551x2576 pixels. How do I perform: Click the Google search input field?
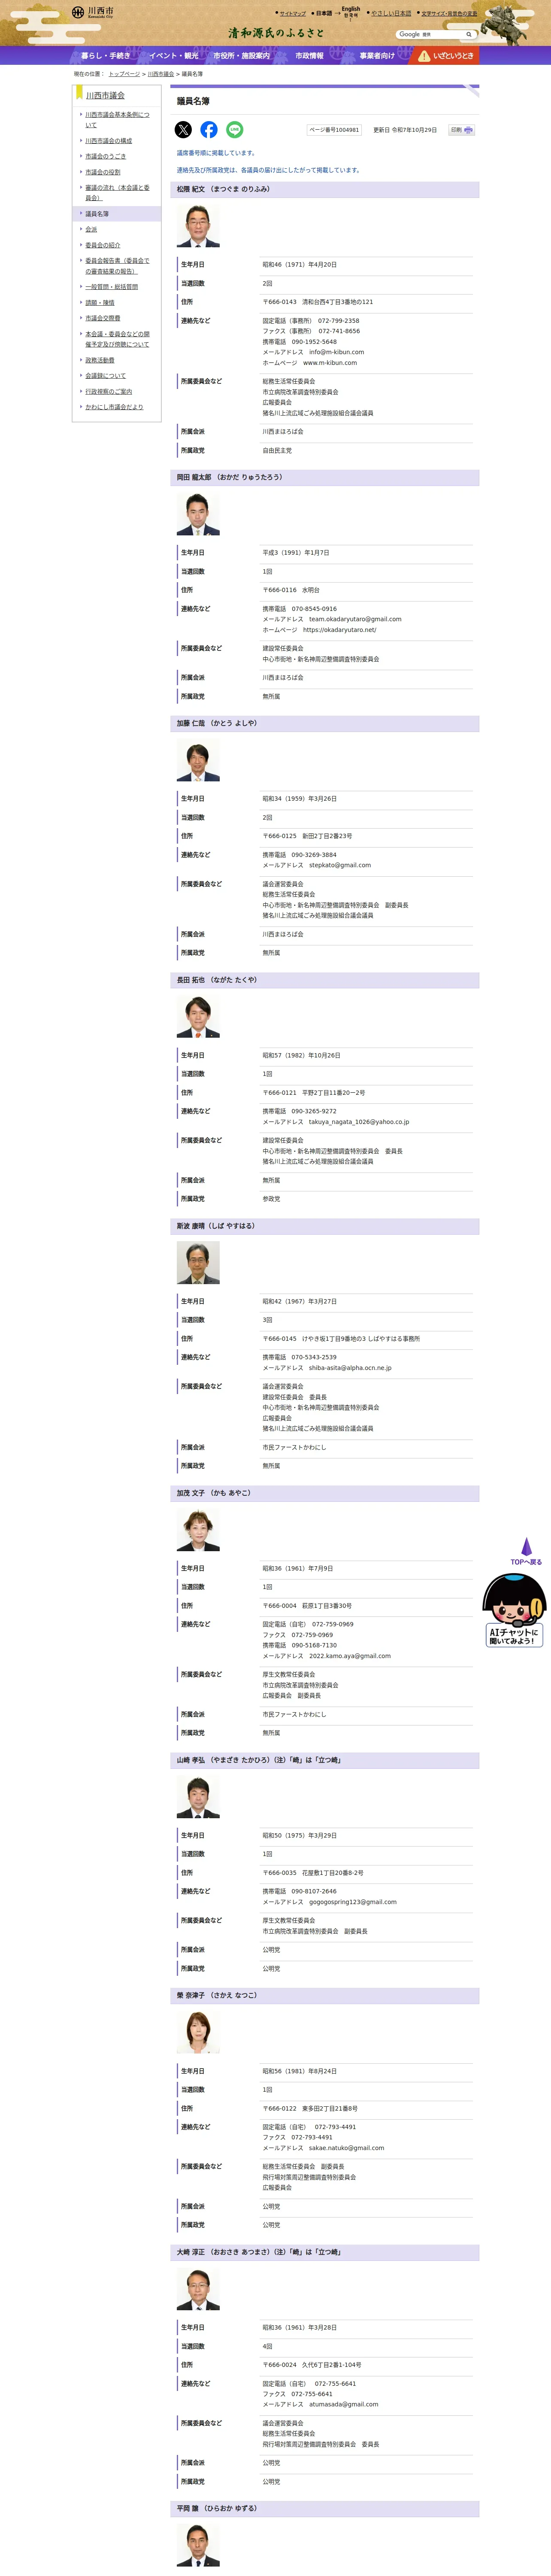(429, 34)
